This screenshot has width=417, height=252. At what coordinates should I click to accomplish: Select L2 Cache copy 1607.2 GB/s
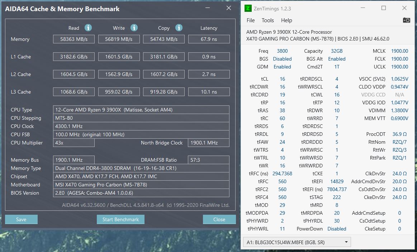pos(164,74)
